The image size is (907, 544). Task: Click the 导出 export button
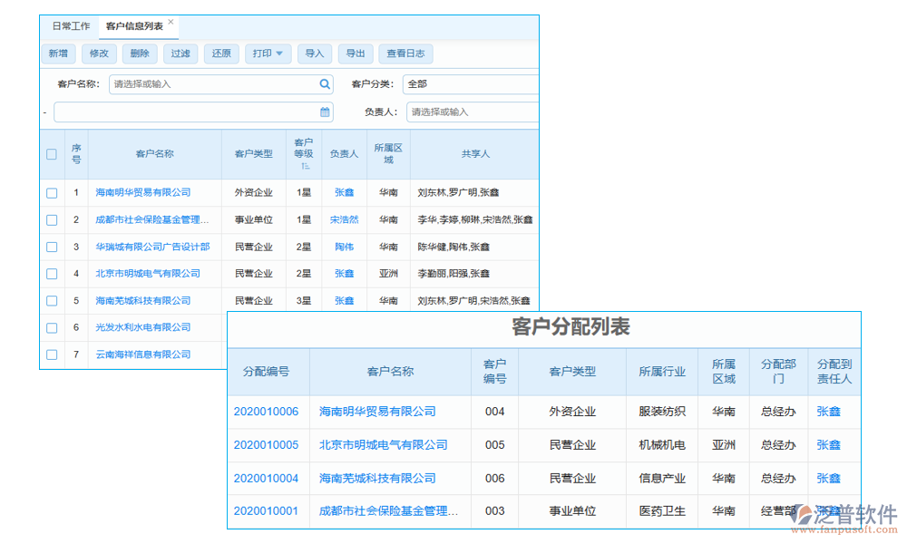(x=355, y=53)
